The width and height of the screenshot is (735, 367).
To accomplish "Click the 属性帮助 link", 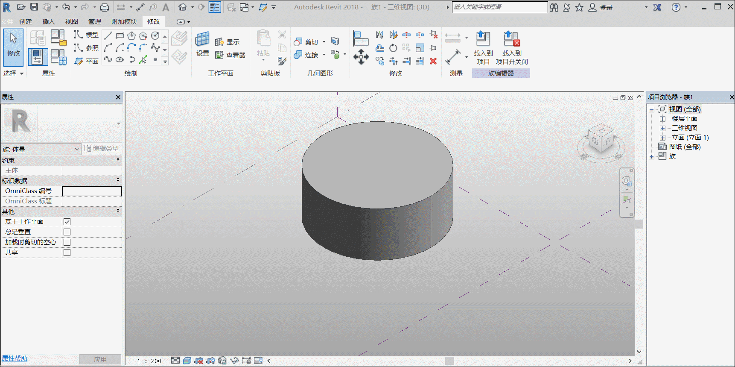I will coord(15,358).
